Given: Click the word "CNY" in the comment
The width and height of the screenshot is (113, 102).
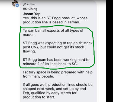Looking at the screenshot, I should (x=35, y=47).
